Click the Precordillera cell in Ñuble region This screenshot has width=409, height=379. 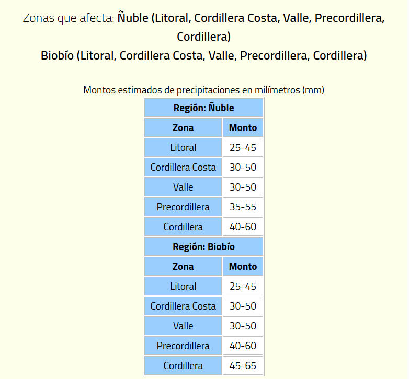click(183, 207)
